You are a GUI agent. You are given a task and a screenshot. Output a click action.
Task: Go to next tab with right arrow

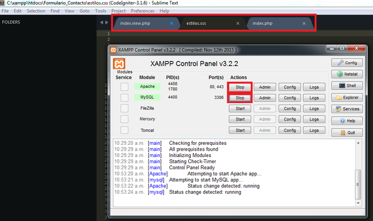(107, 22)
